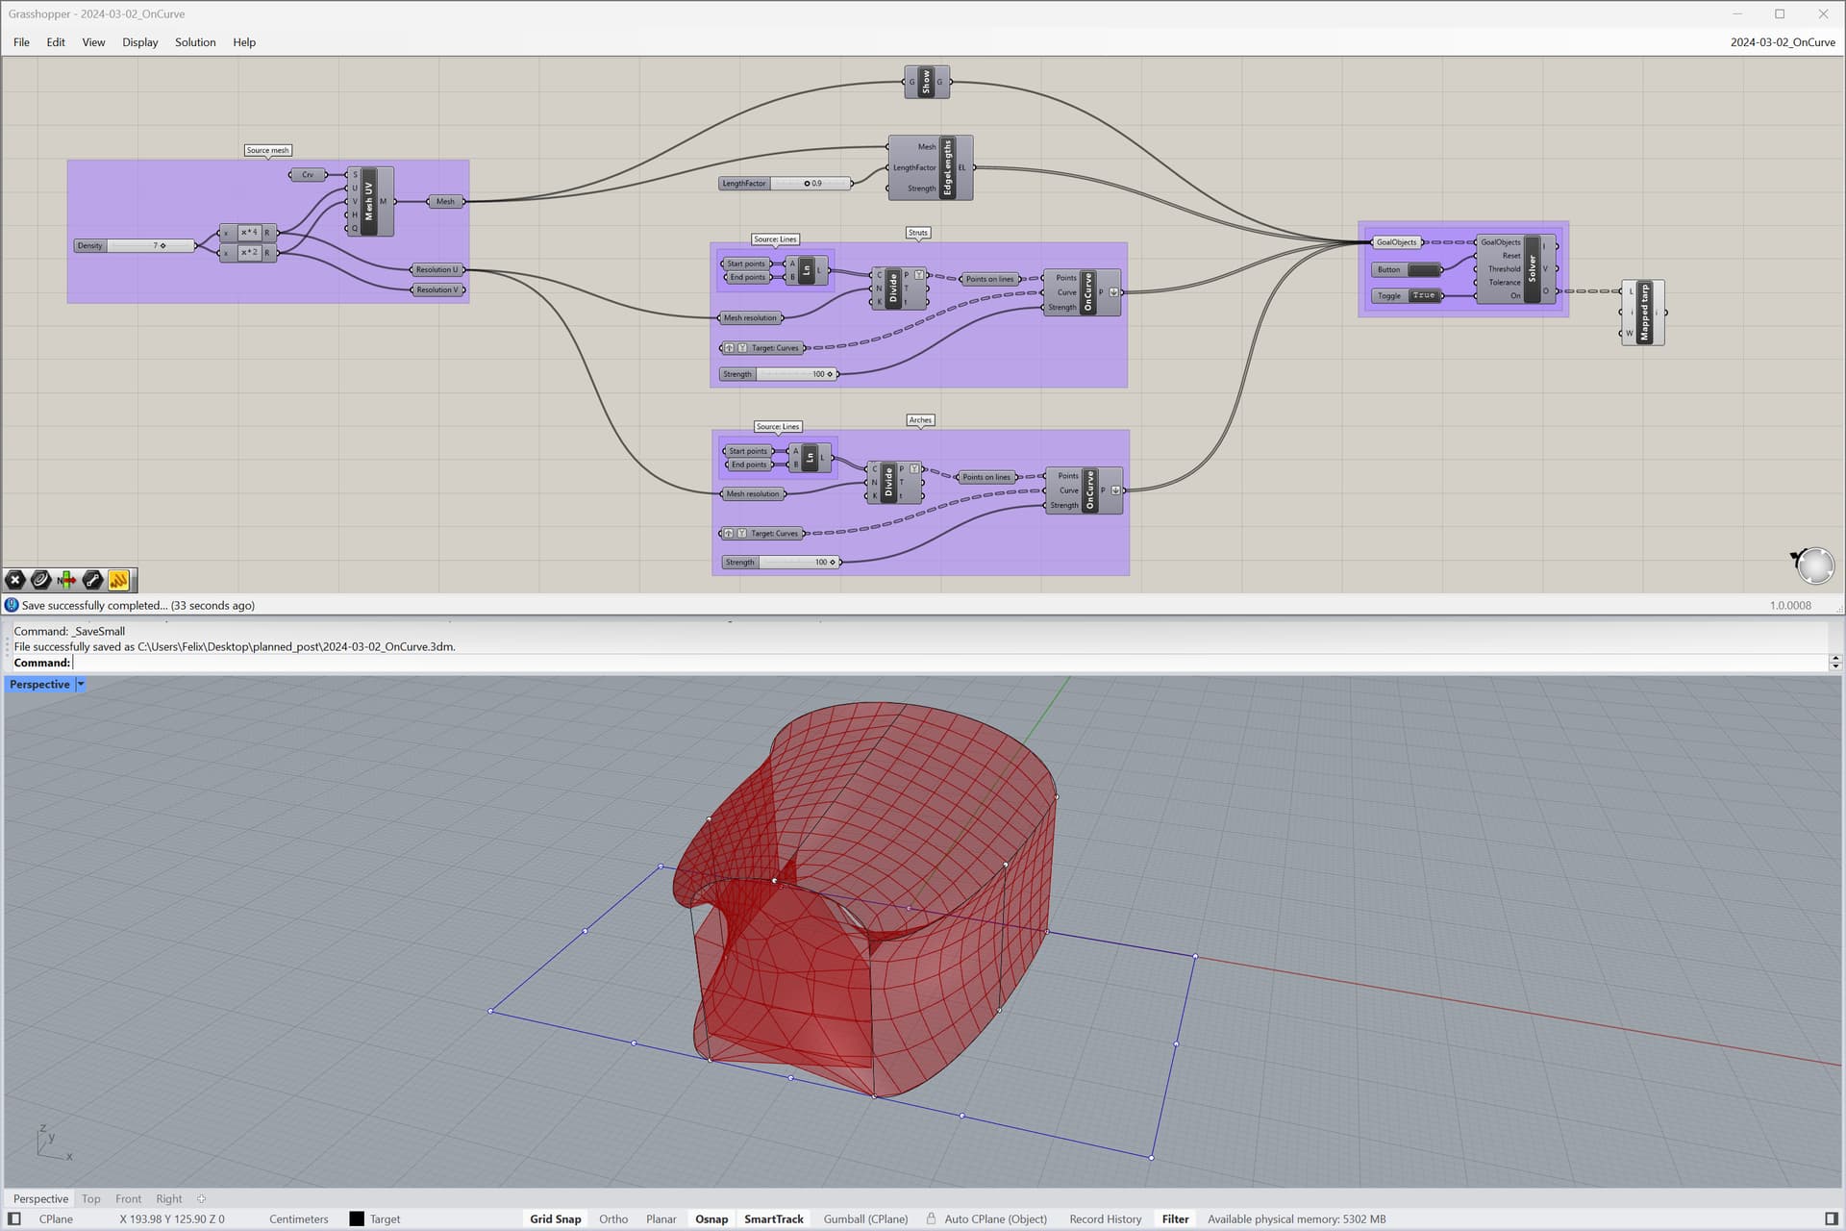The image size is (1846, 1231).
Task: Switch to the Front viewport tab
Action: click(x=128, y=1198)
